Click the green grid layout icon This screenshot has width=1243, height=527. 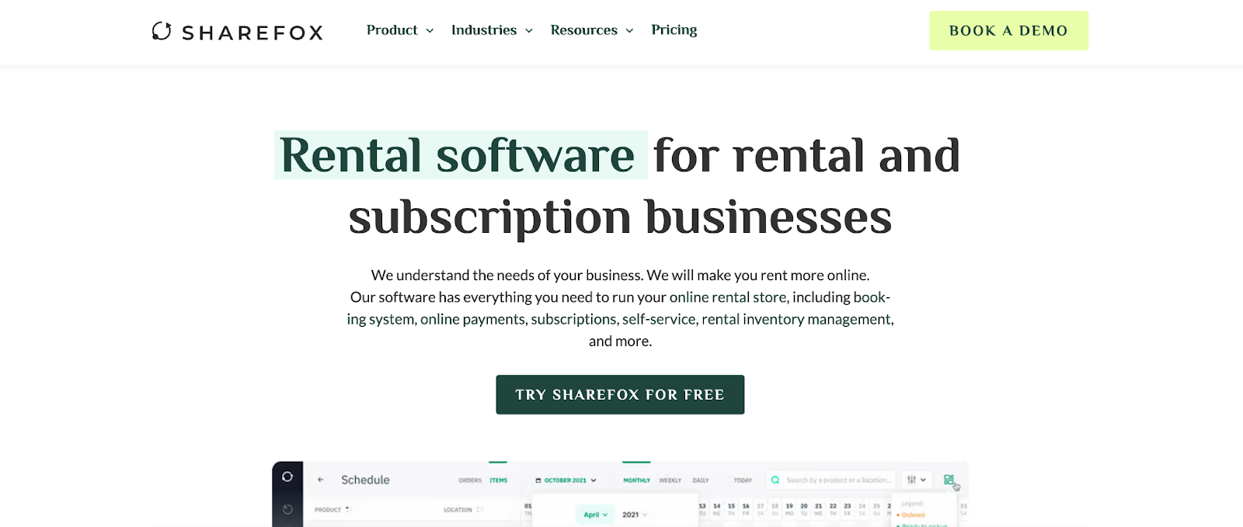tap(949, 480)
